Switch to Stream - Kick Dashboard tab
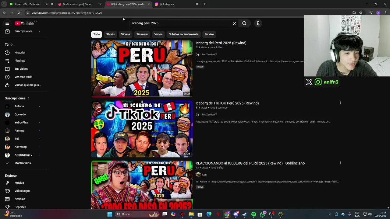390x219 pixels. (x=27, y=4)
